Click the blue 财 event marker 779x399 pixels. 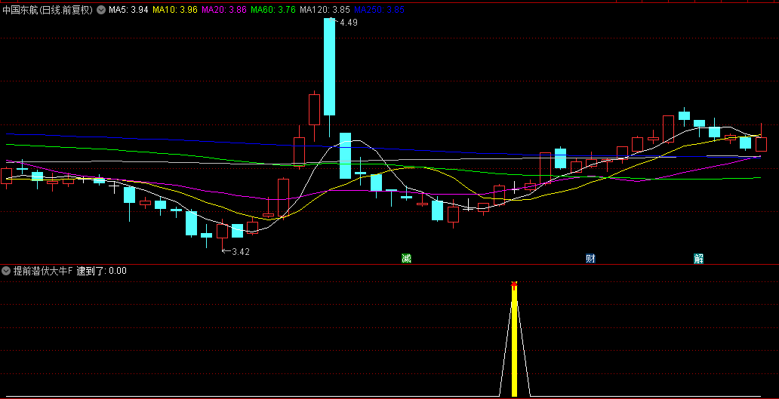pyautogui.click(x=591, y=258)
